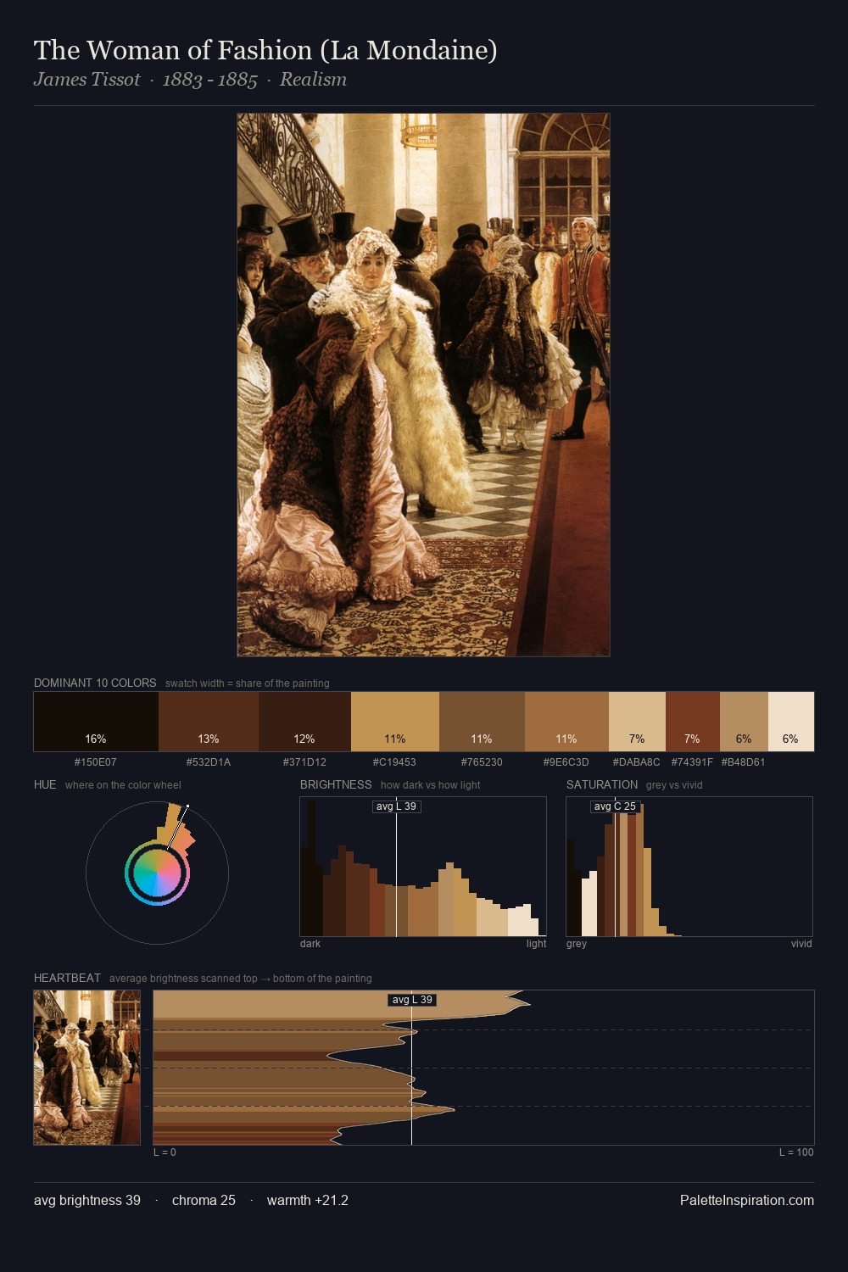Click the '#74391F' hex code label
Image resolution: width=848 pixels, height=1272 pixels.
(693, 762)
